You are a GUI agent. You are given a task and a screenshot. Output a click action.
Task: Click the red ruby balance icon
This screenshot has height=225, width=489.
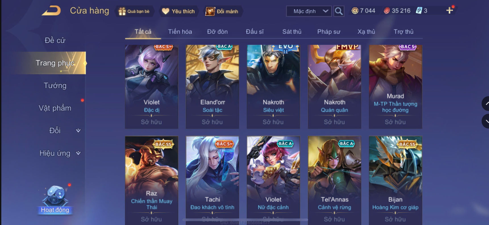pyautogui.click(x=387, y=11)
